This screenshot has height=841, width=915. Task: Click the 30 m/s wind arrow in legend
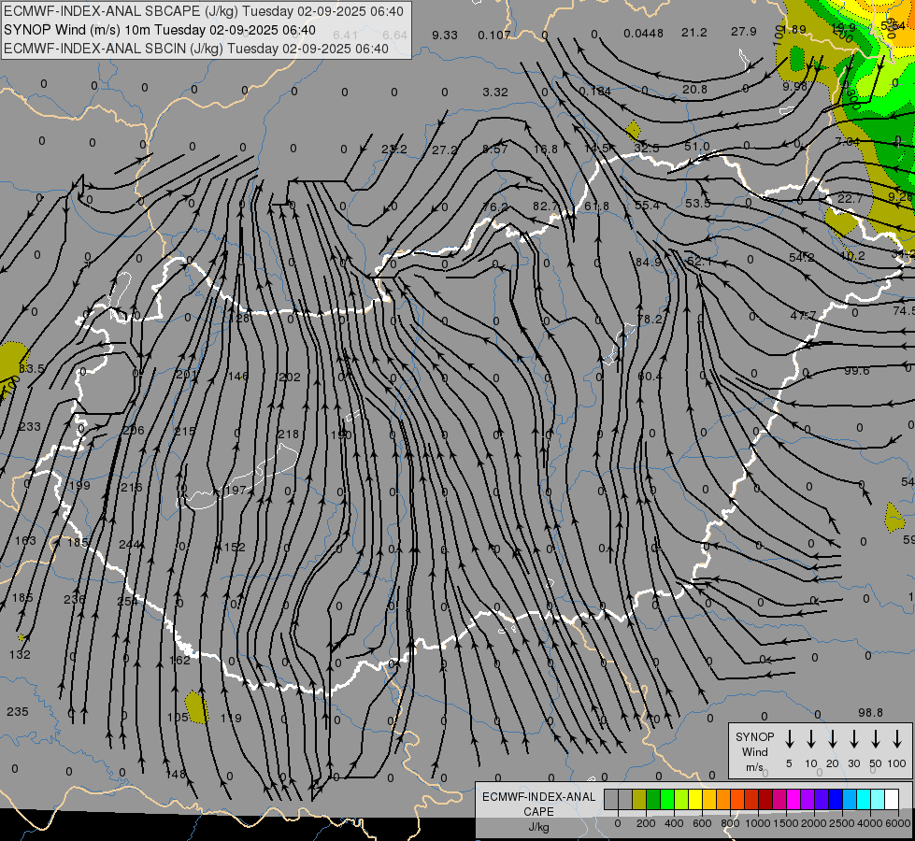pos(853,739)
